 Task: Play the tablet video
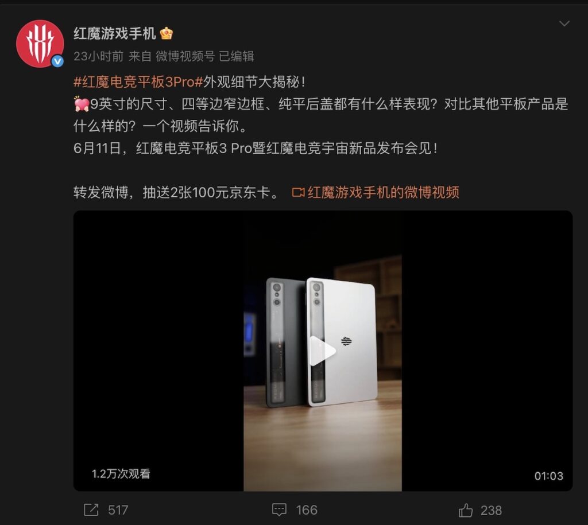(322, 351)
